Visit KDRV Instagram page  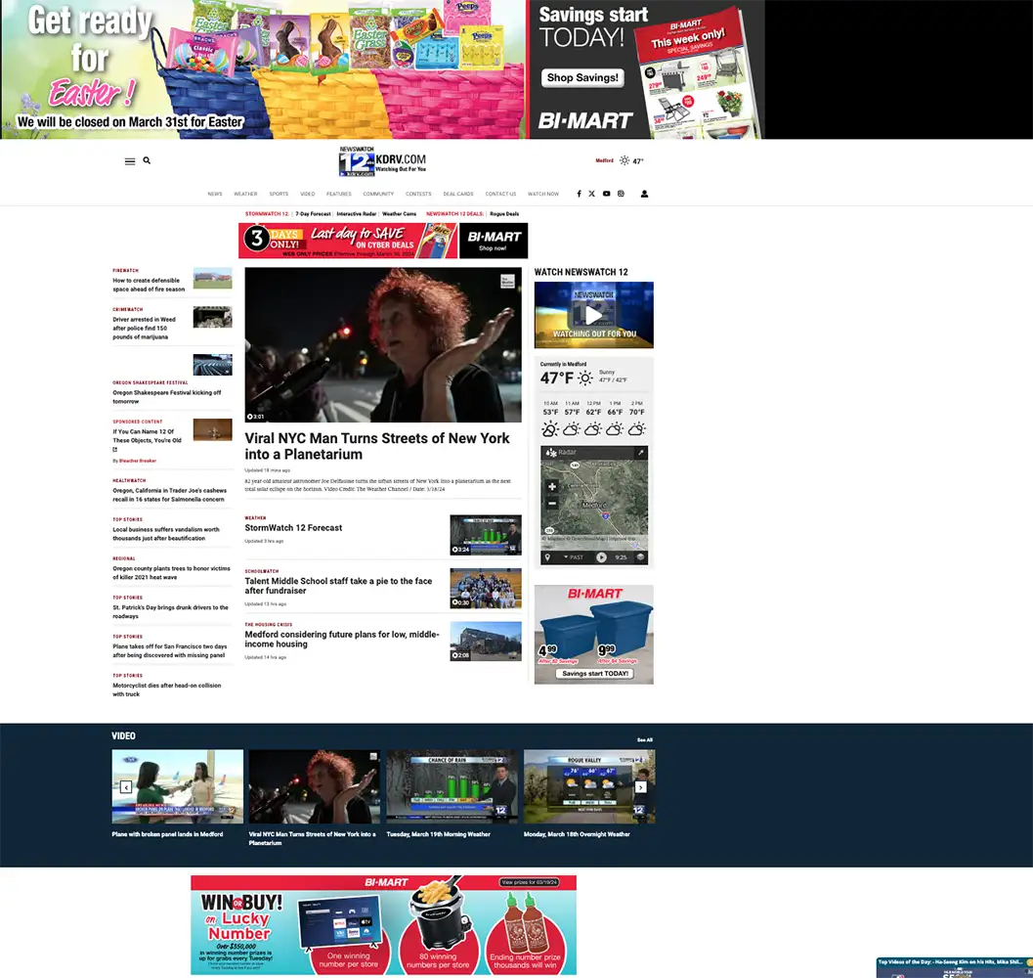[621, 194]
